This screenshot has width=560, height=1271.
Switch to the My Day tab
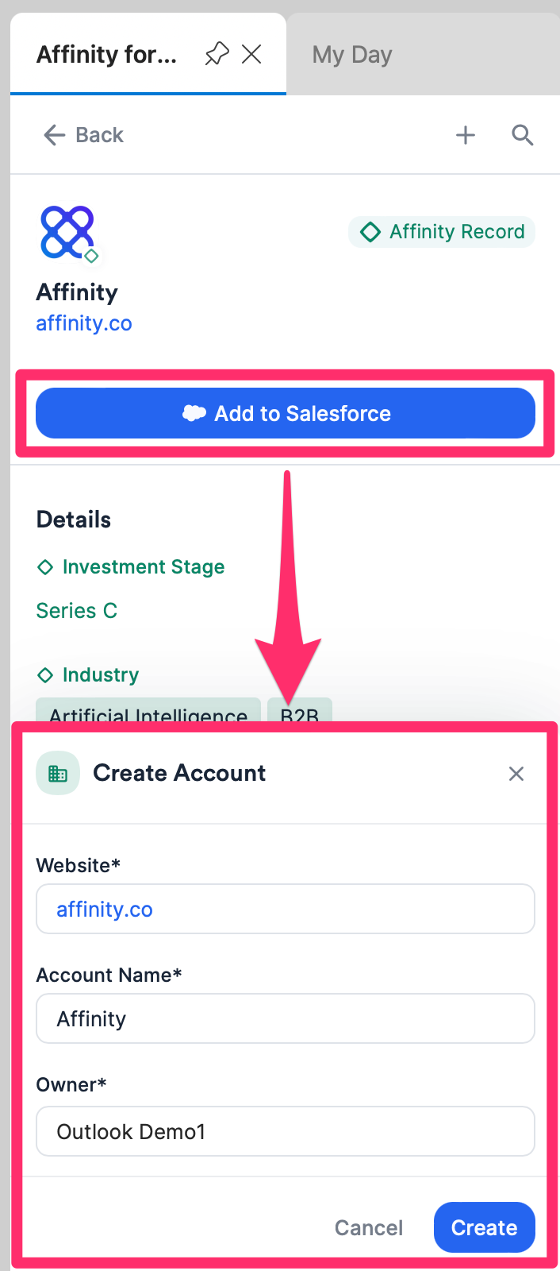pyautogui.click(x=351, y=54)
